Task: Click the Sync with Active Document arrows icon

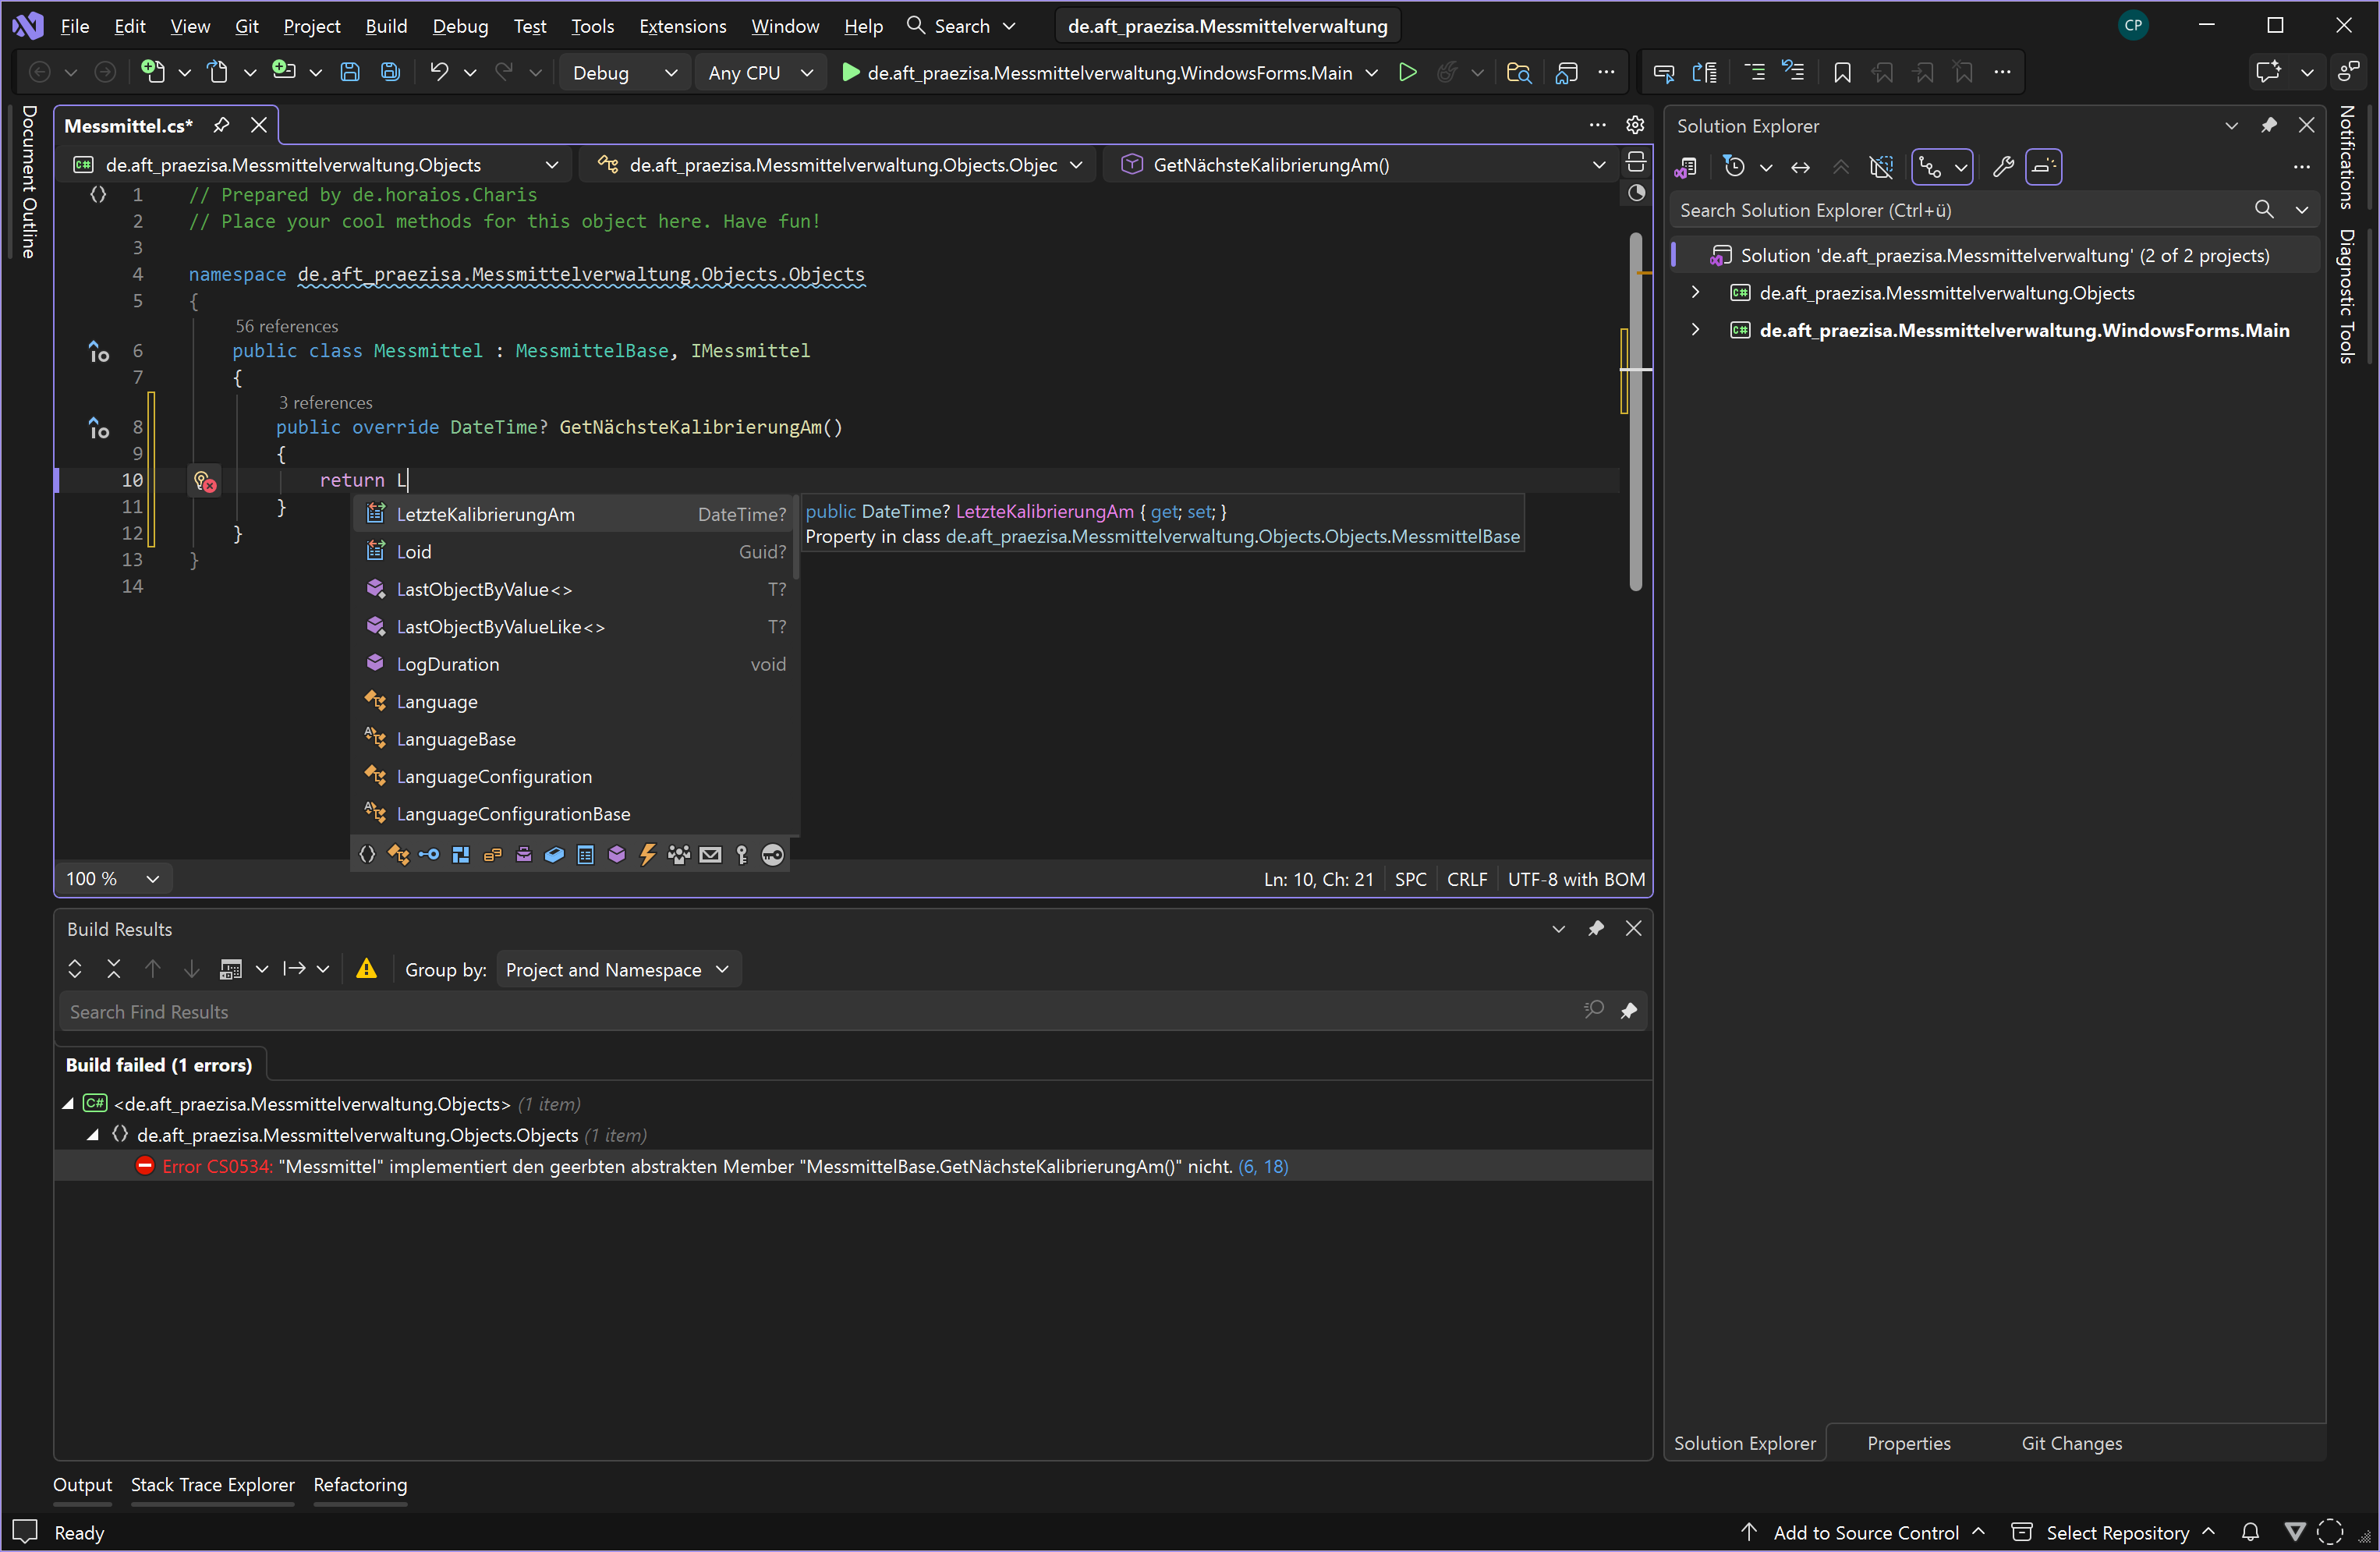Action: (x=1800, y=167)
